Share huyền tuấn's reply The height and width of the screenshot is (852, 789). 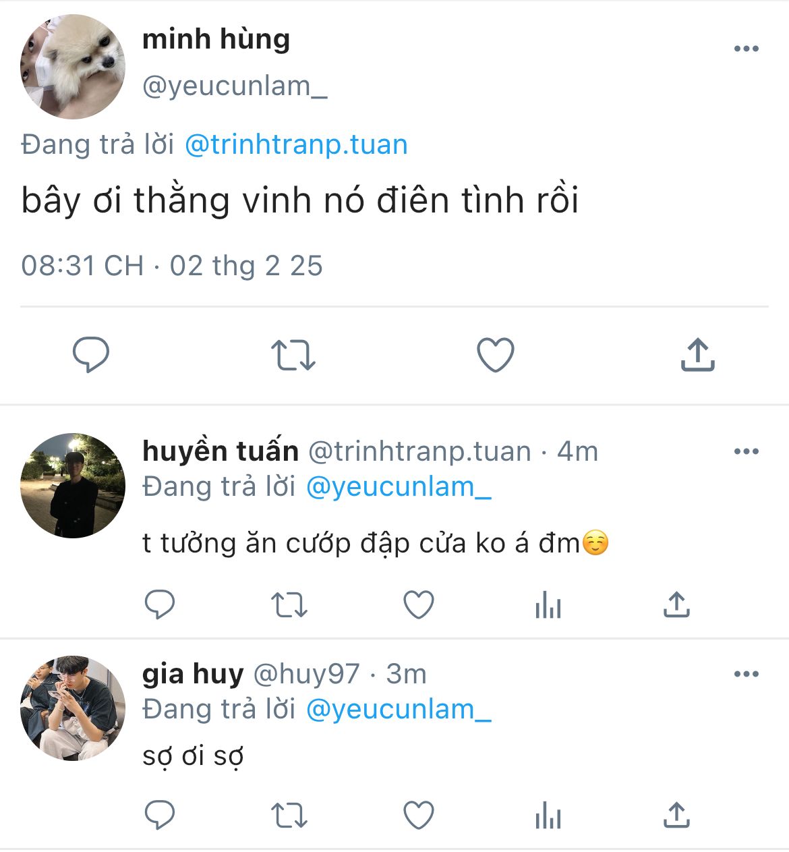676,604
